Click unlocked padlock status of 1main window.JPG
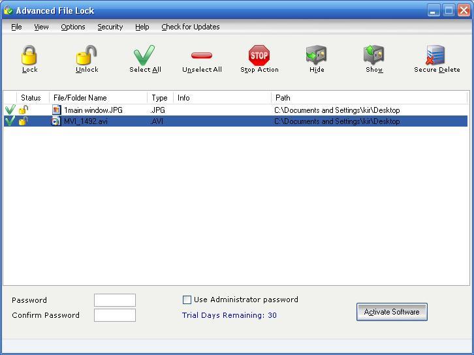This screenshot has height=355, width=474. [24, 110]
